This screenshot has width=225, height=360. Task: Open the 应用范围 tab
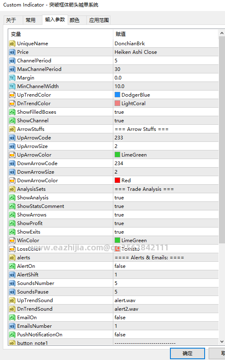click(99, 20)
